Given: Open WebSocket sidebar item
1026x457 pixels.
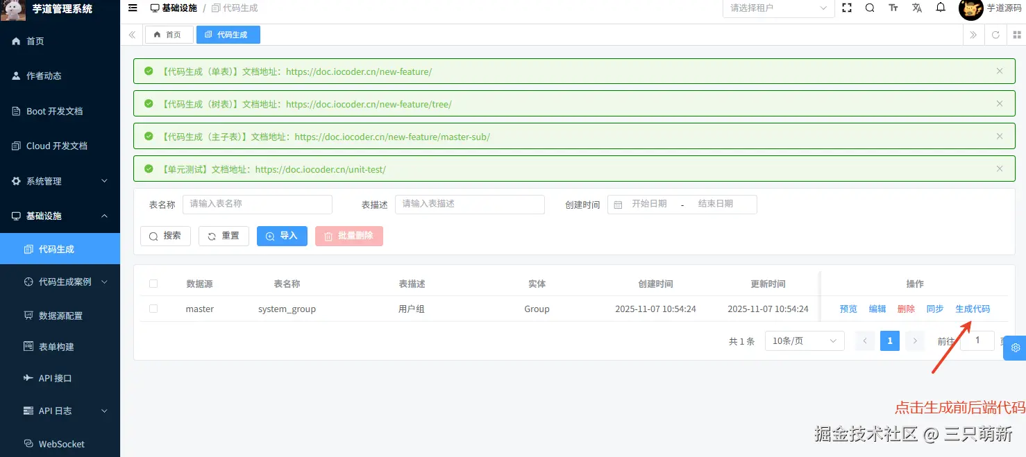Looking at the screenshot, I should tap(60, 444).
